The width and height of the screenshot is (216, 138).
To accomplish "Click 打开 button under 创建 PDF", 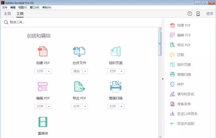I will point(40,71).
